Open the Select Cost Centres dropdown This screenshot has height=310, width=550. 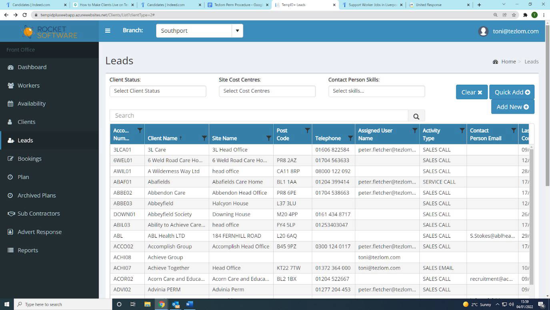(x=267, y=91)
